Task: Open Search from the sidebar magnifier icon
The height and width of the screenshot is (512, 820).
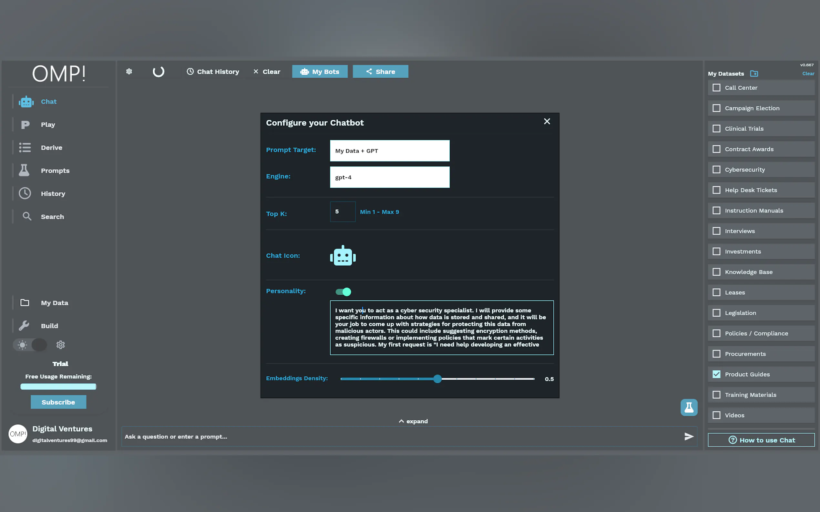Action: [27, 216]
